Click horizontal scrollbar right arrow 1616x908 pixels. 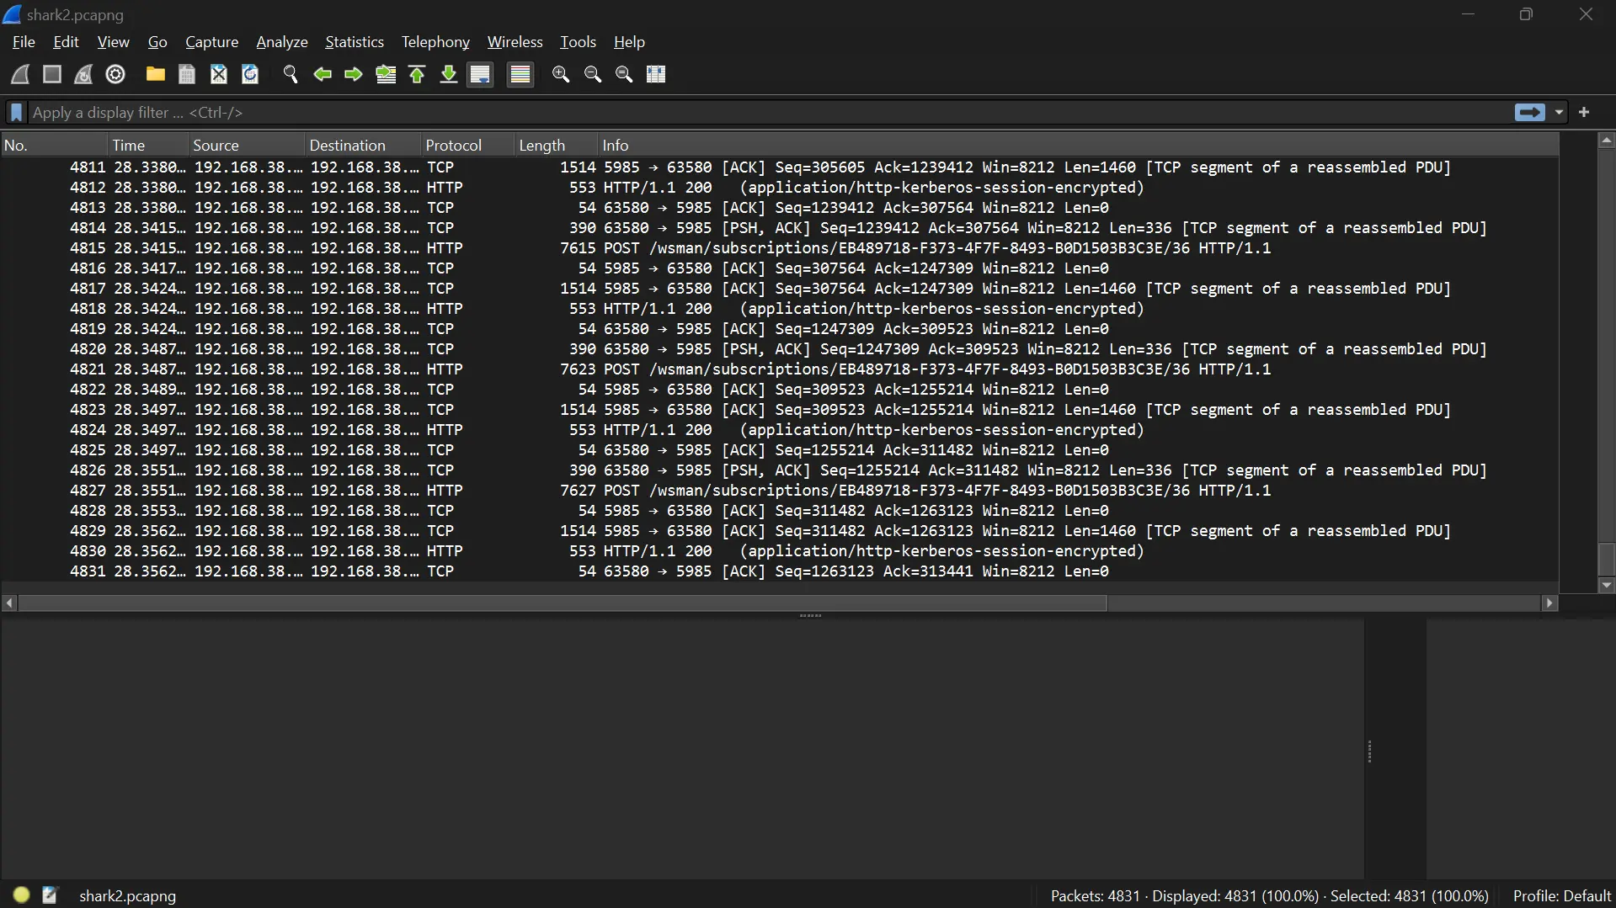[x=1549, y=603]
